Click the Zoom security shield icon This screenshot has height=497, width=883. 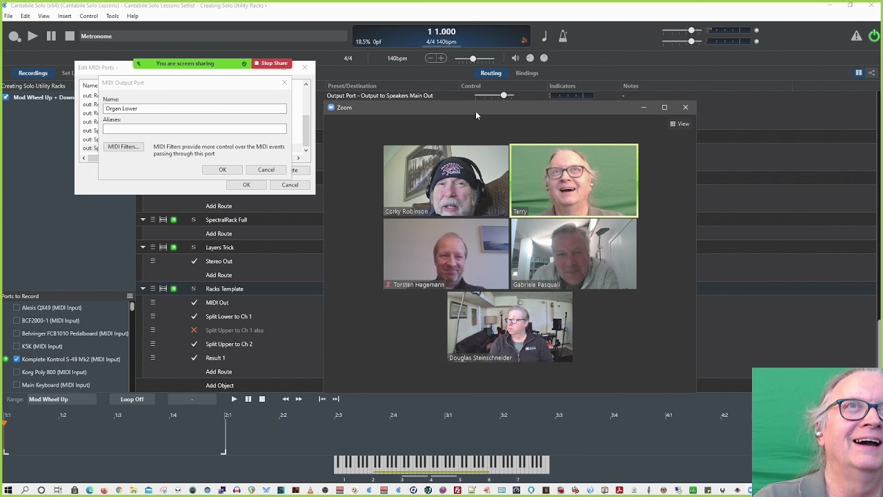coord(244,64)
